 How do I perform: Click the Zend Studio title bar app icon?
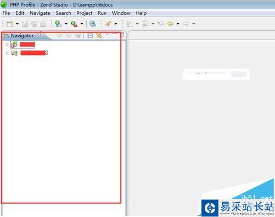(4, 5)
